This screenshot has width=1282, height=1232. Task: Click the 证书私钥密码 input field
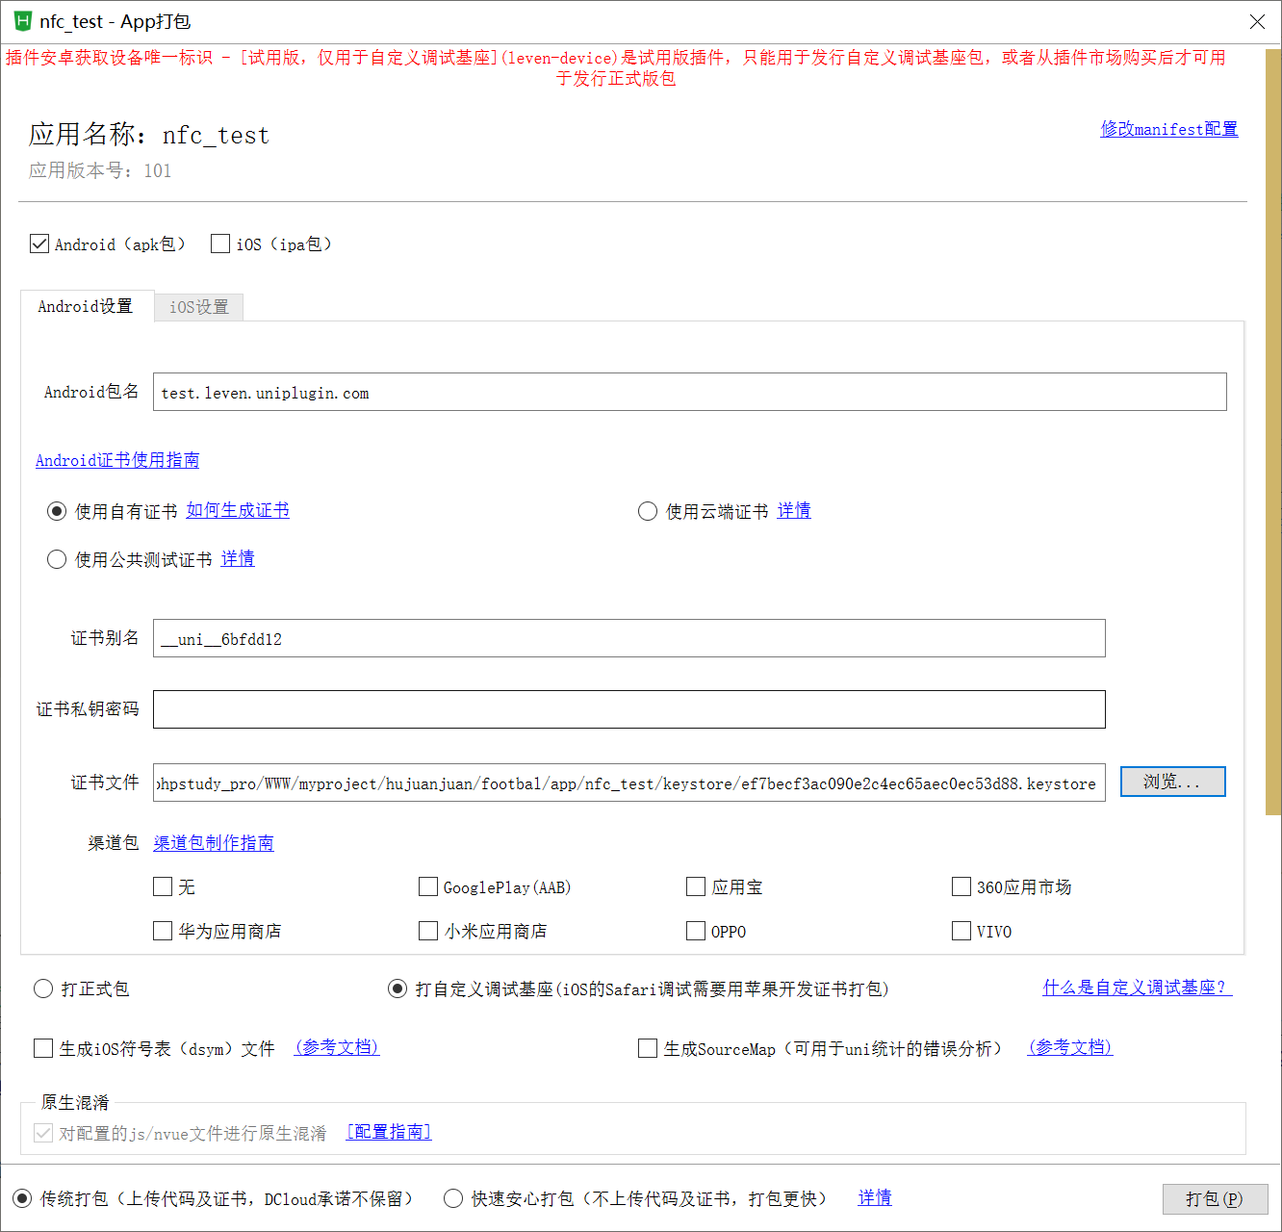pyautogui.click(x=626, y=709)
